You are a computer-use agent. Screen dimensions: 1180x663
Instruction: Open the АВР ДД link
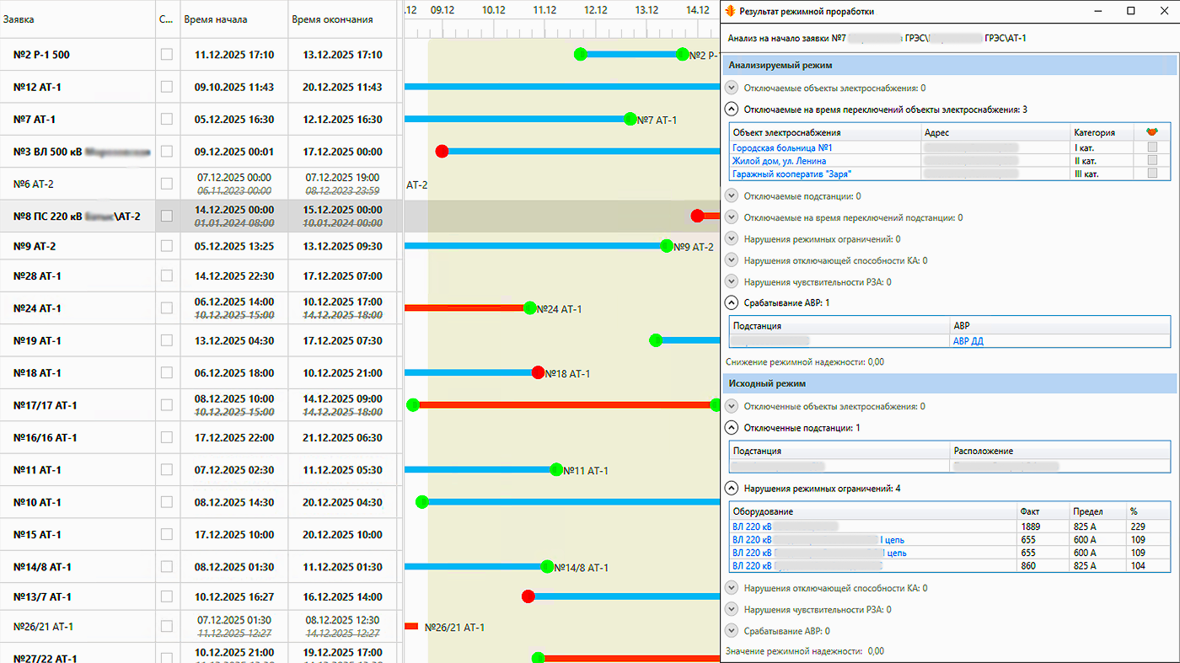click(968, 341)
